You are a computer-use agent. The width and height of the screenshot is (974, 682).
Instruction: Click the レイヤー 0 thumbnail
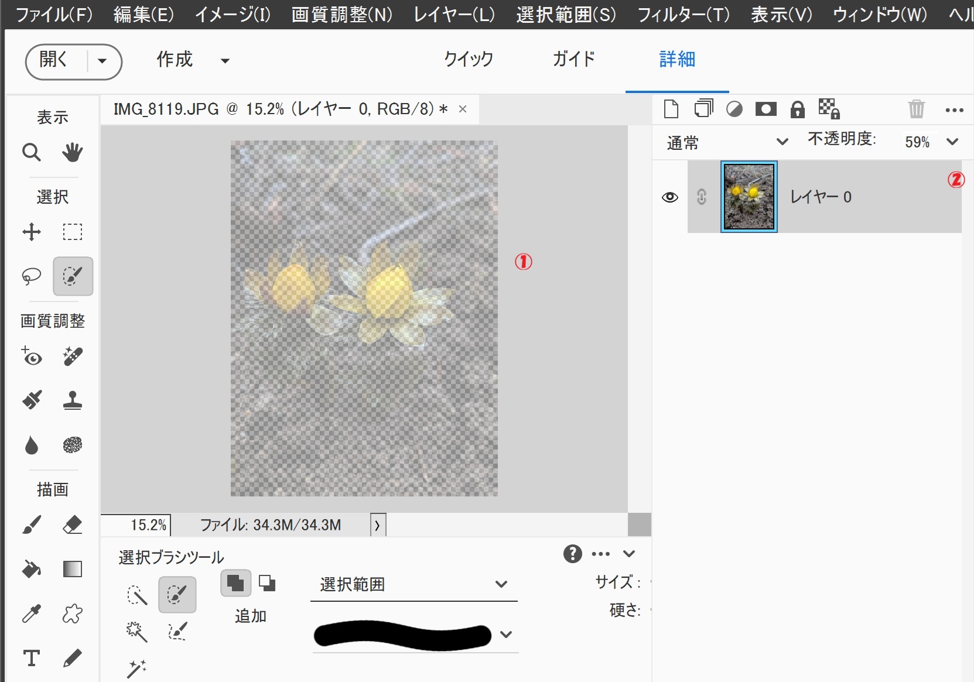coord(749,197)
